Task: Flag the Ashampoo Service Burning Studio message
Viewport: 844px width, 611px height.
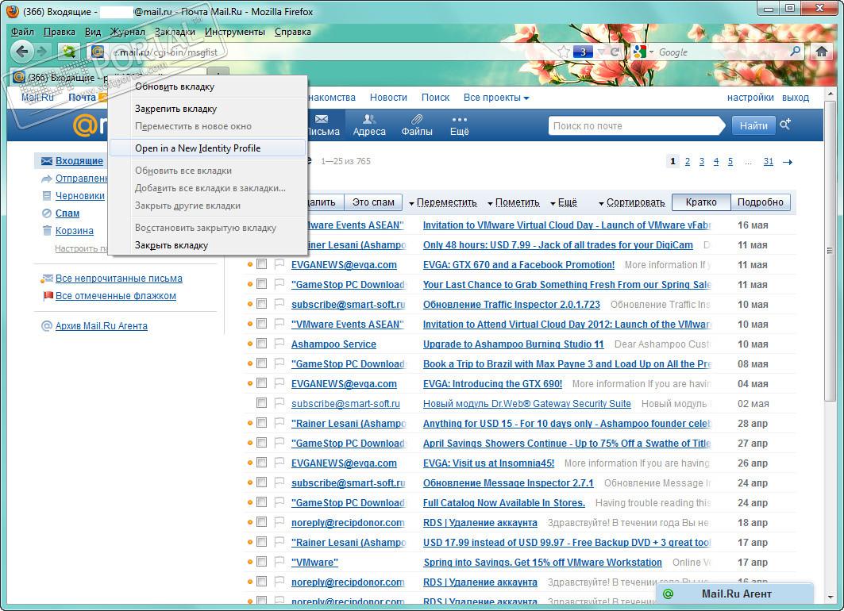Action: tap(279, 343)
